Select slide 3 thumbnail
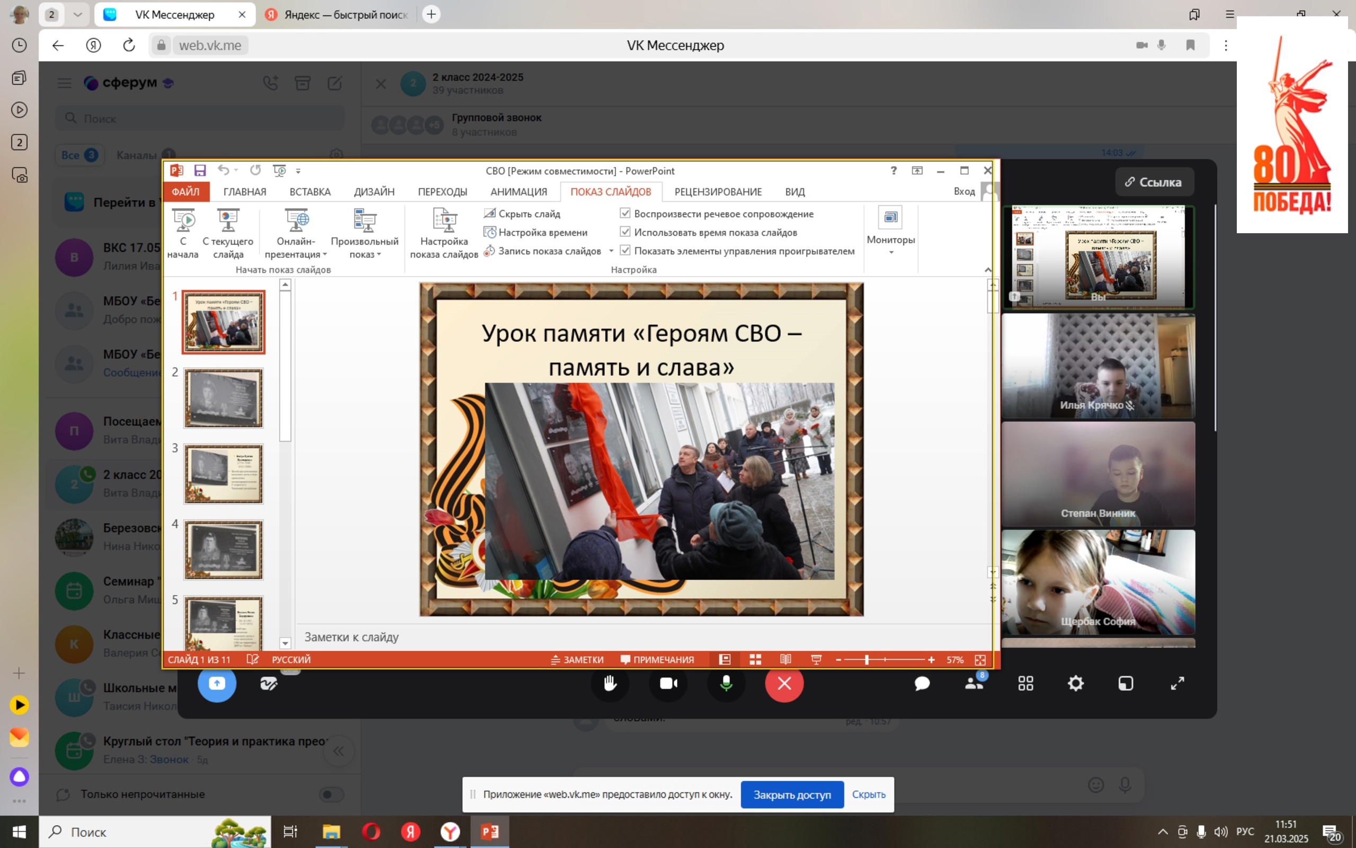Image resolution: width=1356 pixels, height=848 pixels. coord(223,474)
